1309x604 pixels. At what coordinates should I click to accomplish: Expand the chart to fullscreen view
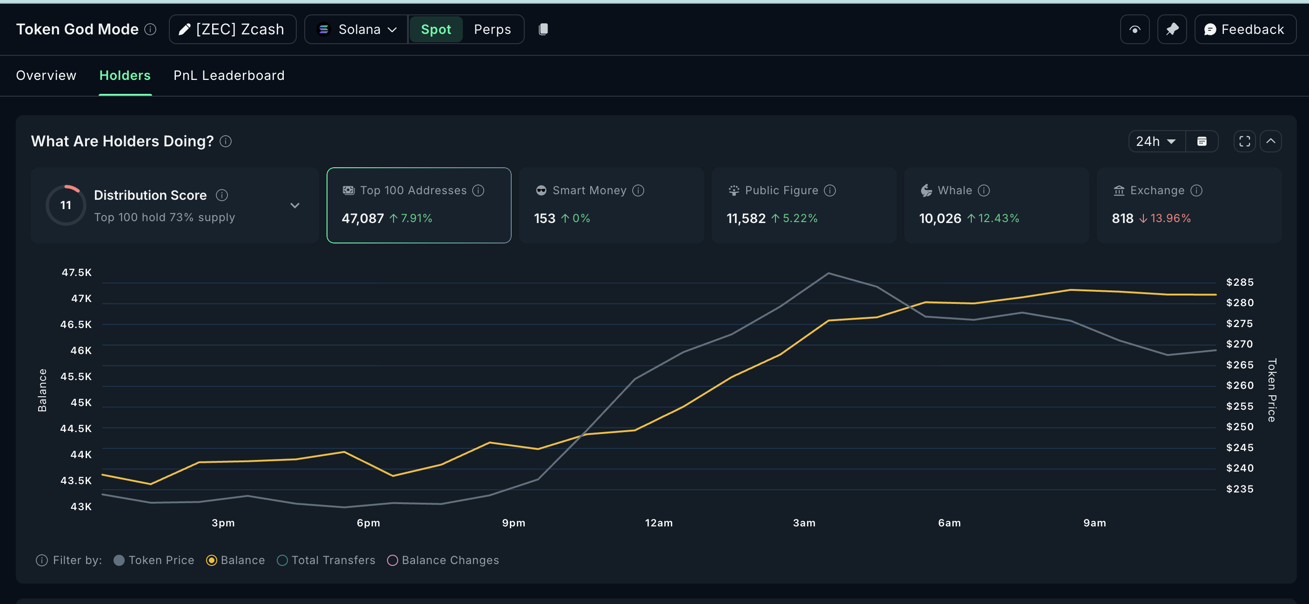[1244, 141]
